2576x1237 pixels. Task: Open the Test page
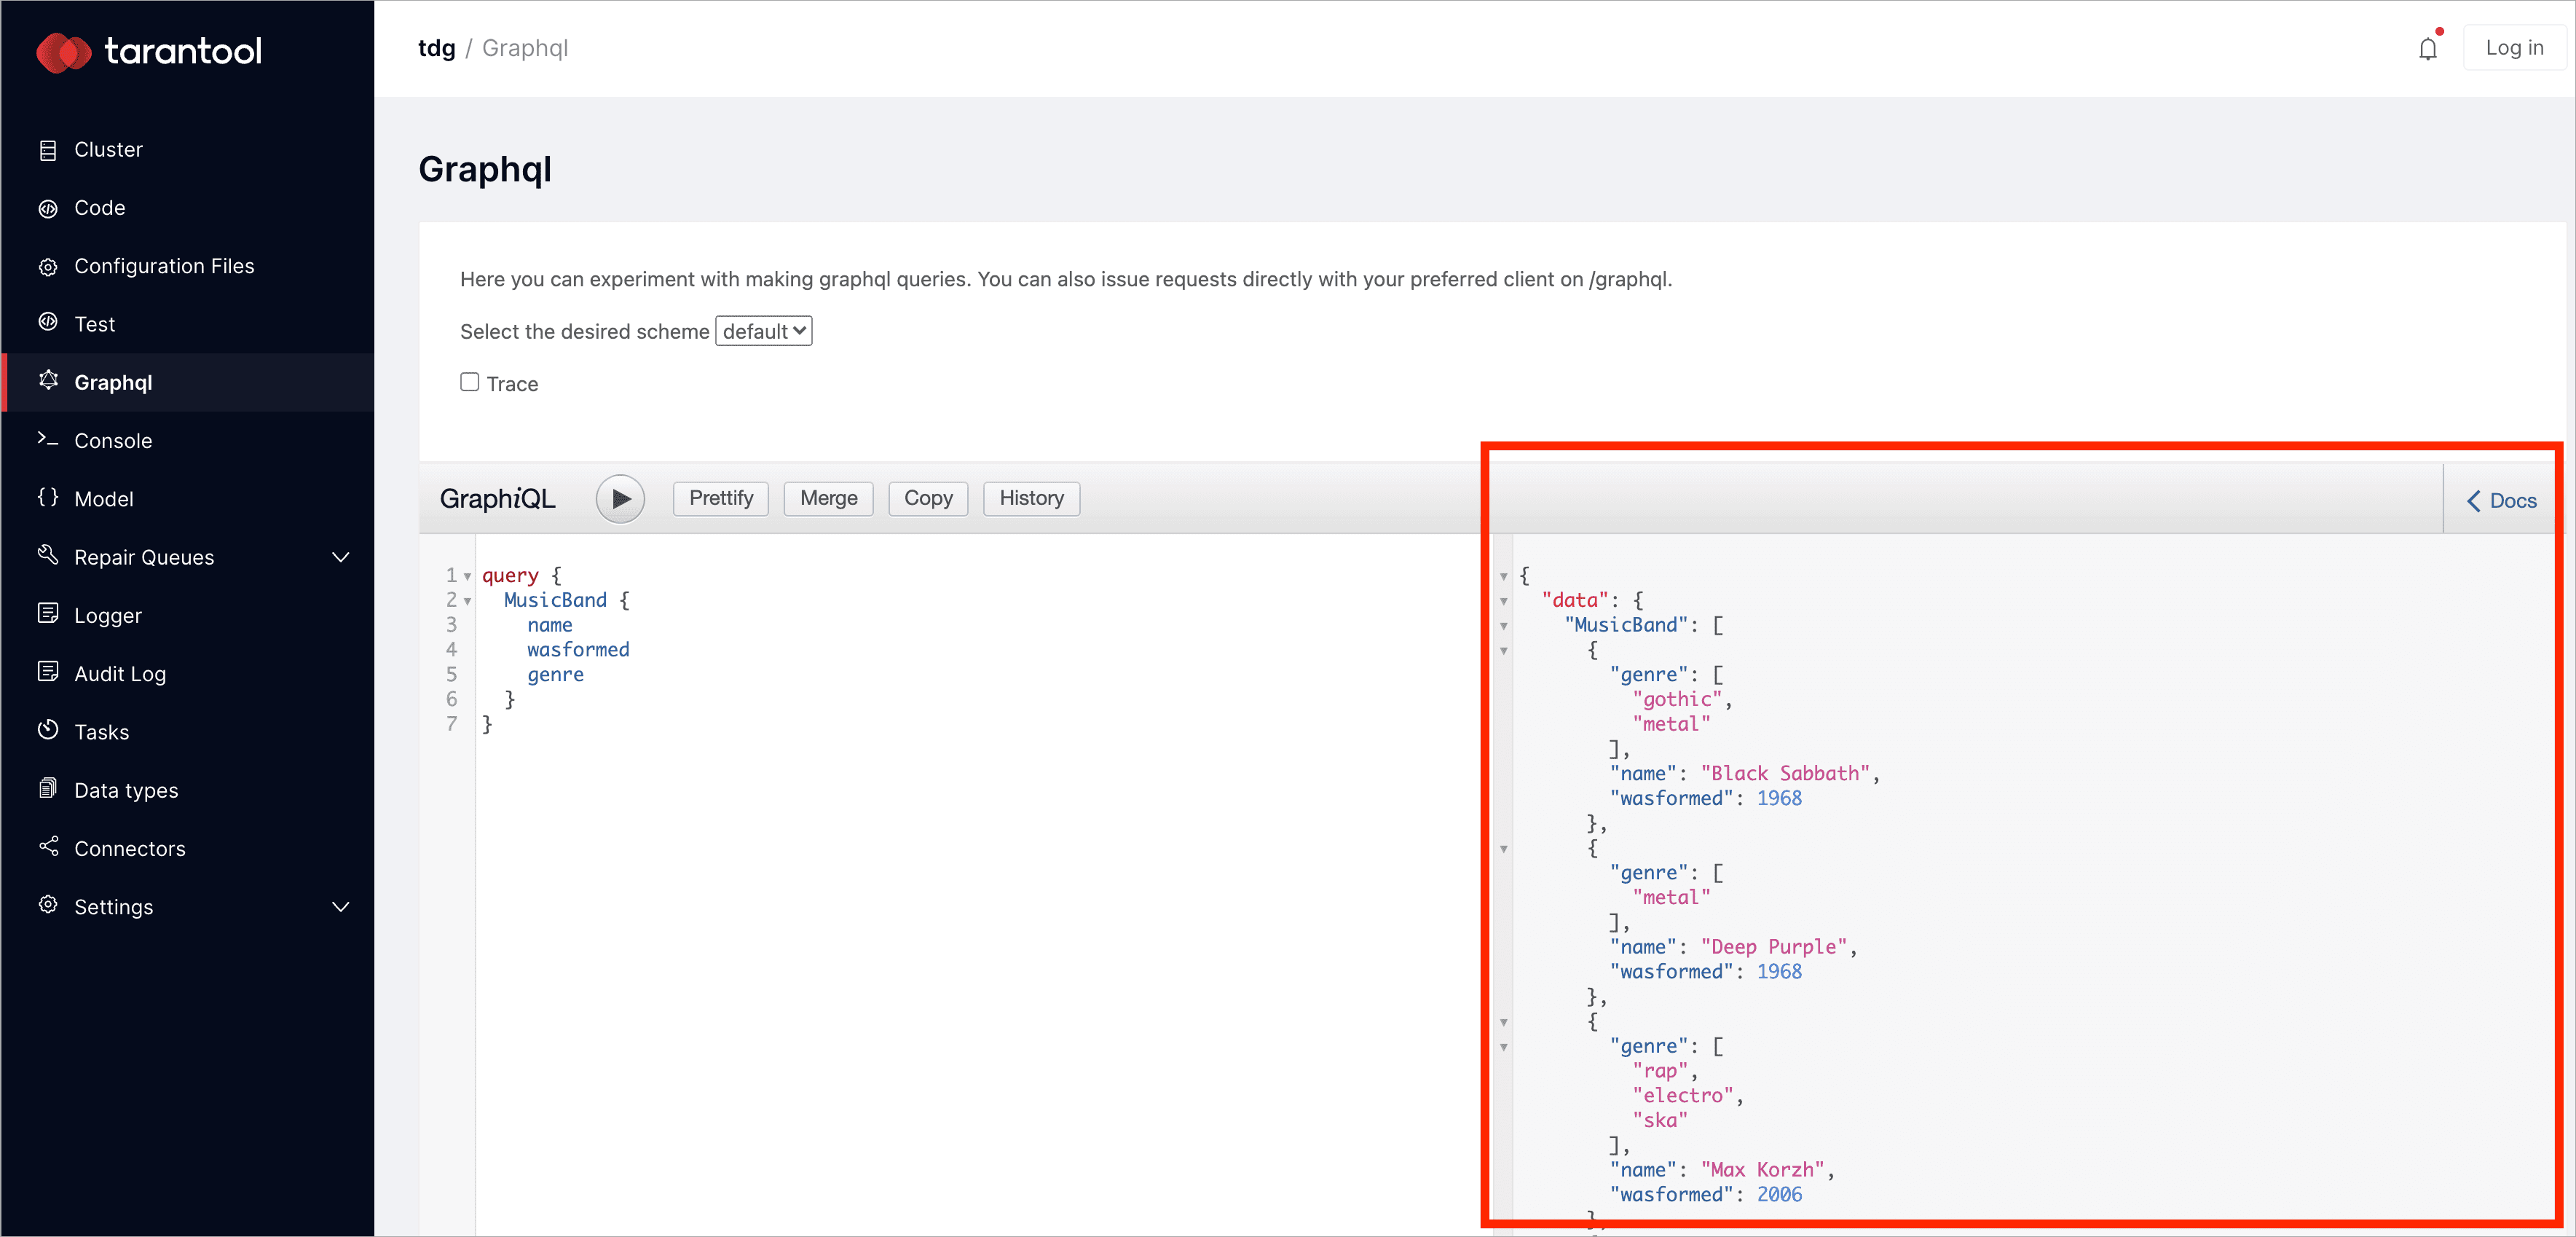(187, 324)
